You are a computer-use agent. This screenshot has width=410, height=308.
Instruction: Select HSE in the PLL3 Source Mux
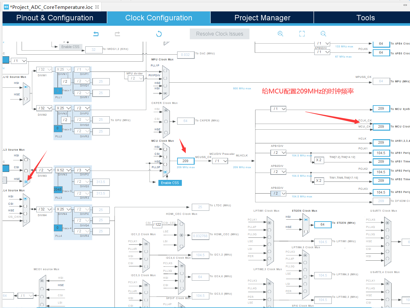click(26, 182)
